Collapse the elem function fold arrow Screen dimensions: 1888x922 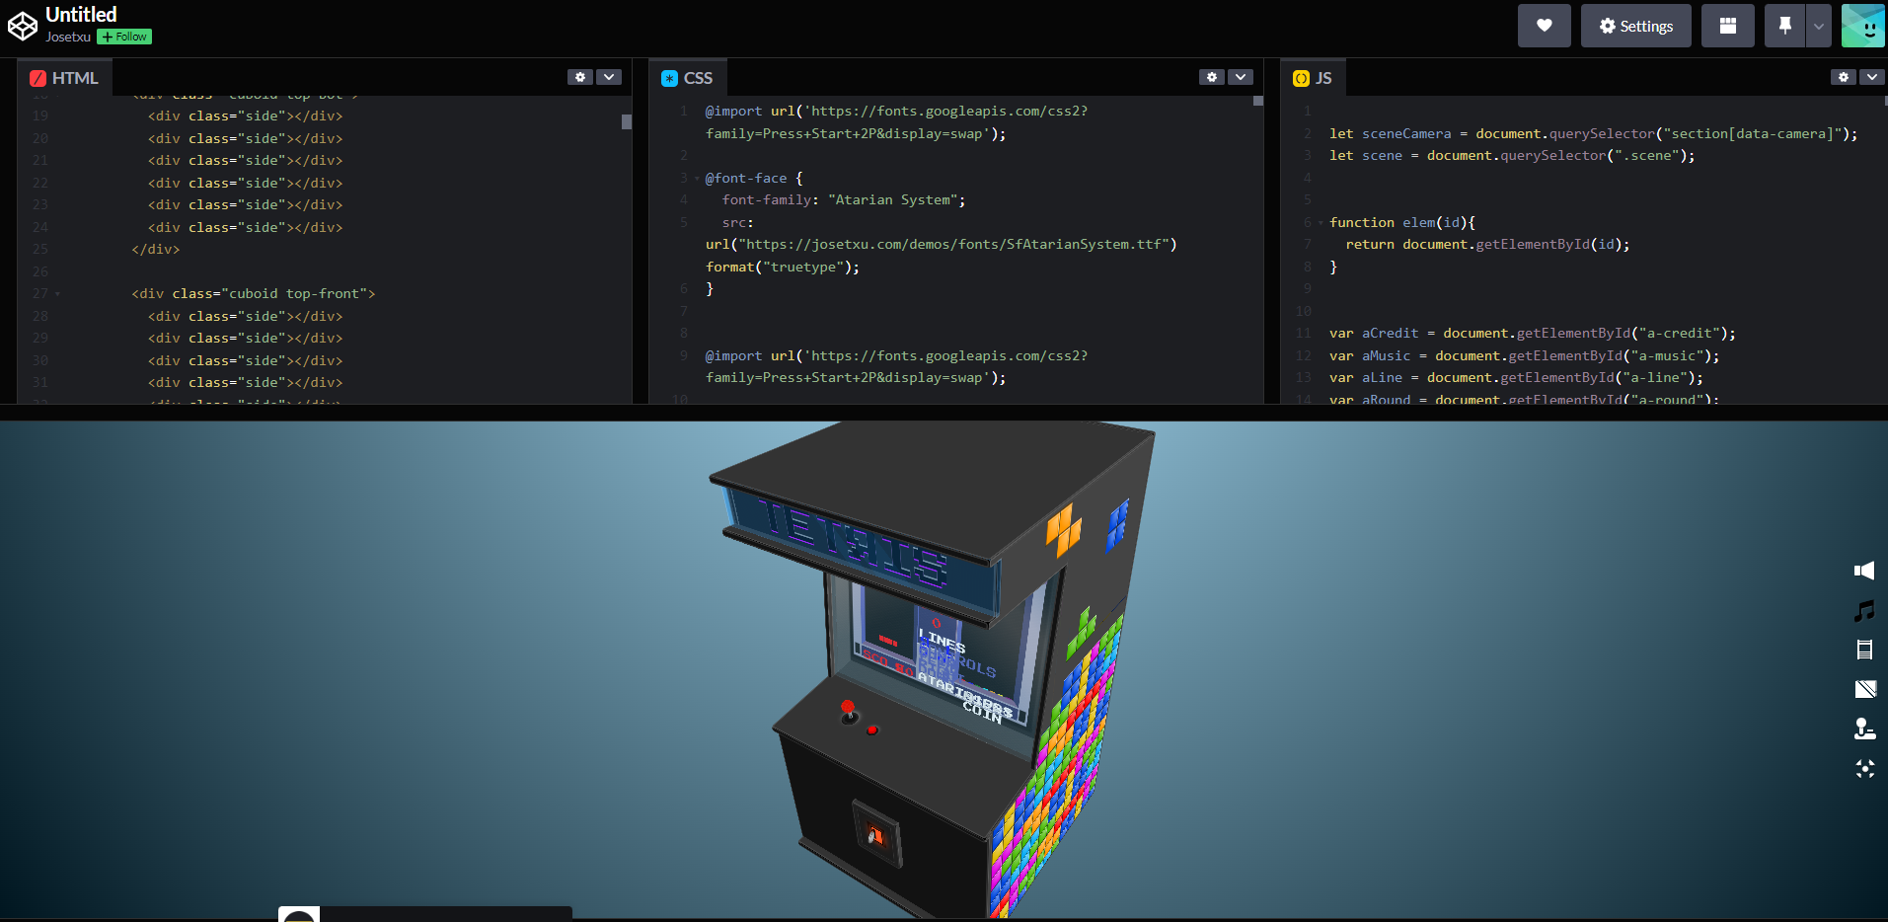pyautogui.click(x=1321, y=223)
